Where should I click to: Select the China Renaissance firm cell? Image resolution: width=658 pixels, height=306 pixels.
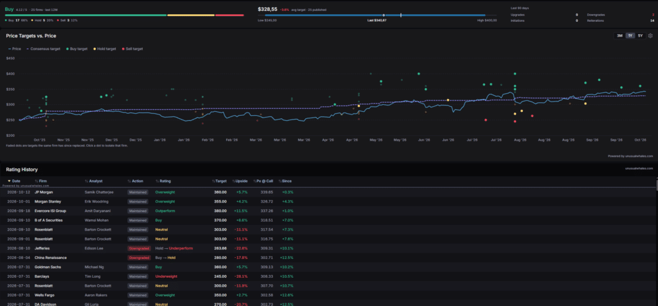point(51,258)
